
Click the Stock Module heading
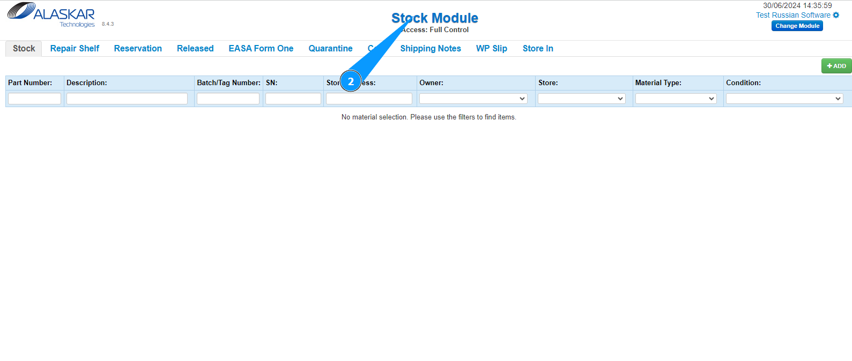tap(435, 18)
